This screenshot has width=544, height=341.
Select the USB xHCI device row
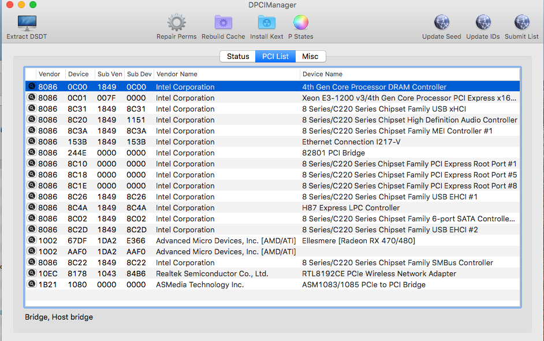(x=273, y=109)
